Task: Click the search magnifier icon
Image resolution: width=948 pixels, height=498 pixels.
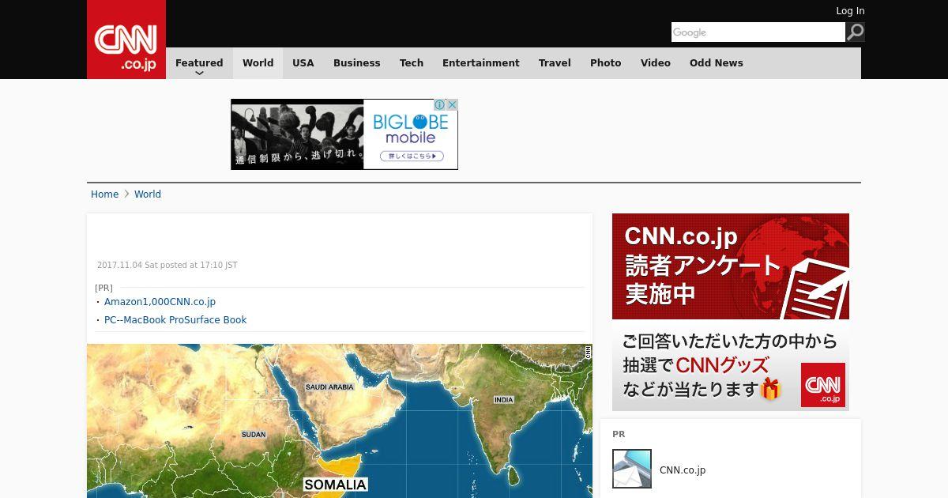Action: tap(855, 32)
